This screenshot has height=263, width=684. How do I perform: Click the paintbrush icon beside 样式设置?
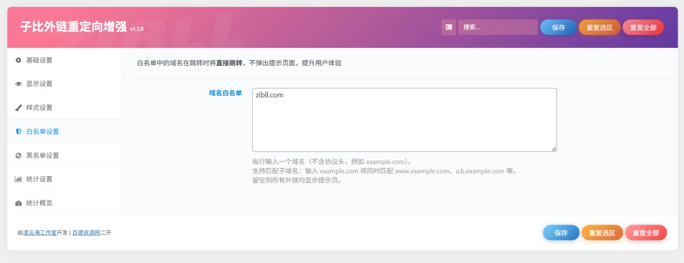coord(18,108)
